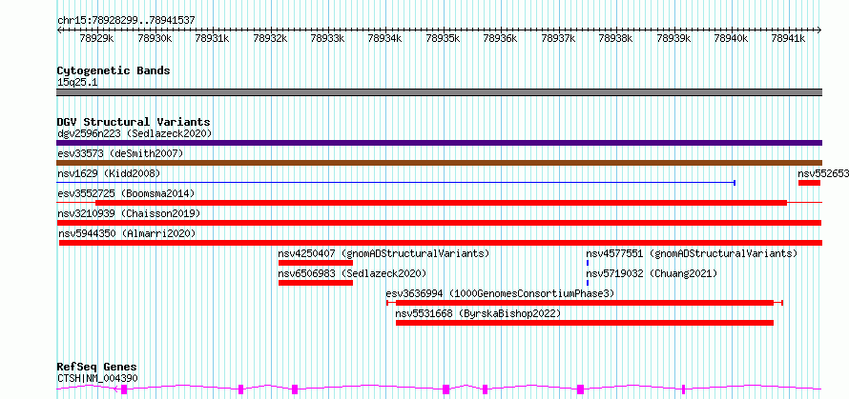Click the chr15:78928299..78941537 coordinates label

[126, 21]
